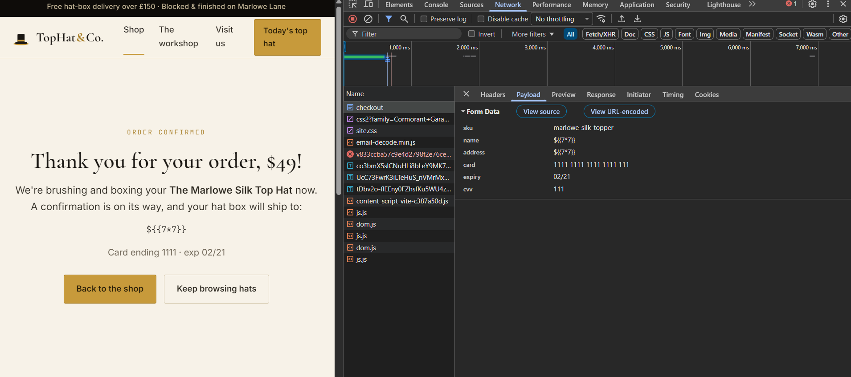Select co3bmX5slCNuHLi8bLeY9MK7 font request
851x377 pixels.
(x=399, y=166)
